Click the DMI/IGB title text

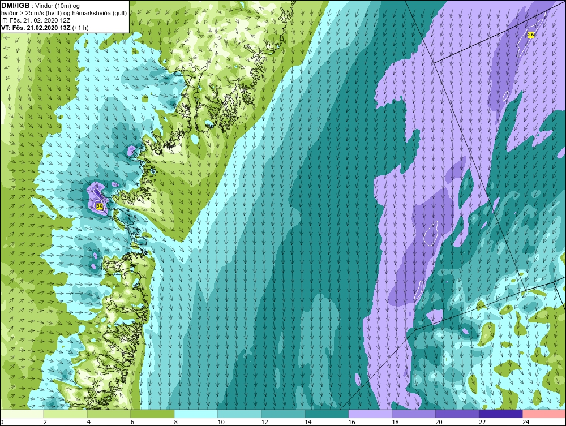15,6
